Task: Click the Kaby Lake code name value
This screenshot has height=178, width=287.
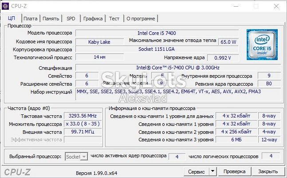Action: [x=99, y=42]
